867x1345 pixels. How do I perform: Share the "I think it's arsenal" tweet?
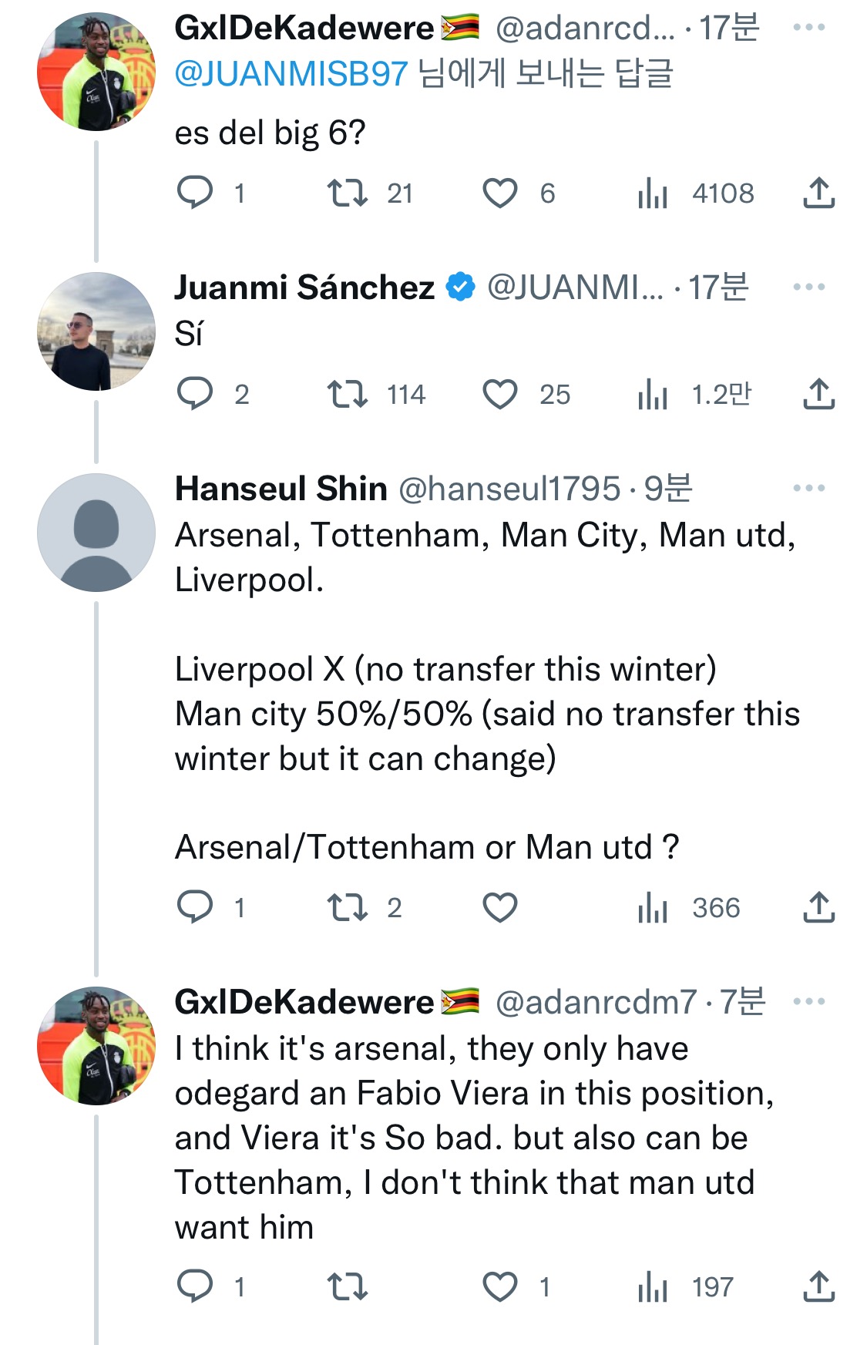point(818,1286)
